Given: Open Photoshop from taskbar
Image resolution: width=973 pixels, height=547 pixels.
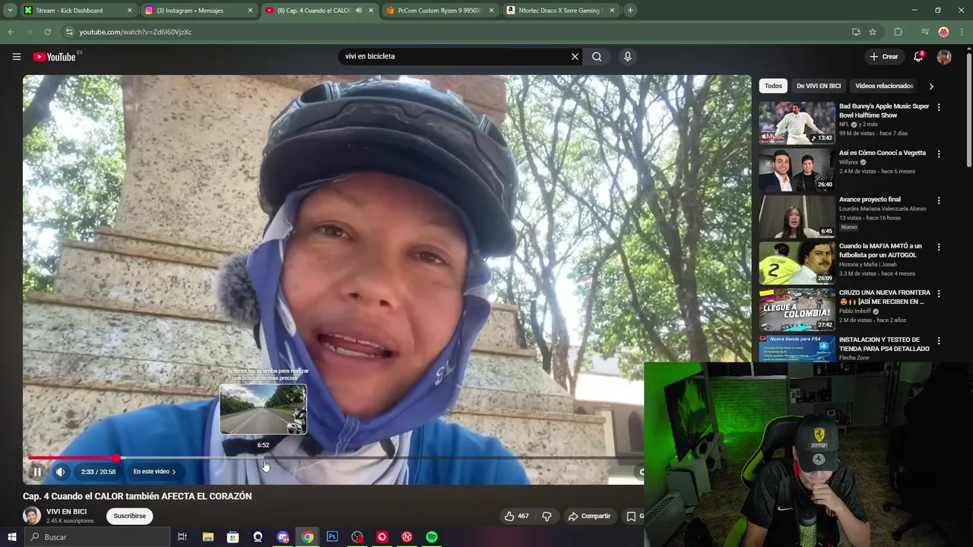Looking at the screenshot, I should pos(332,537).
